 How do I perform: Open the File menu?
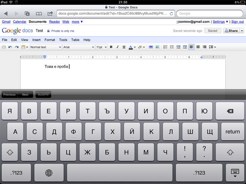click(x=5, y=40)
